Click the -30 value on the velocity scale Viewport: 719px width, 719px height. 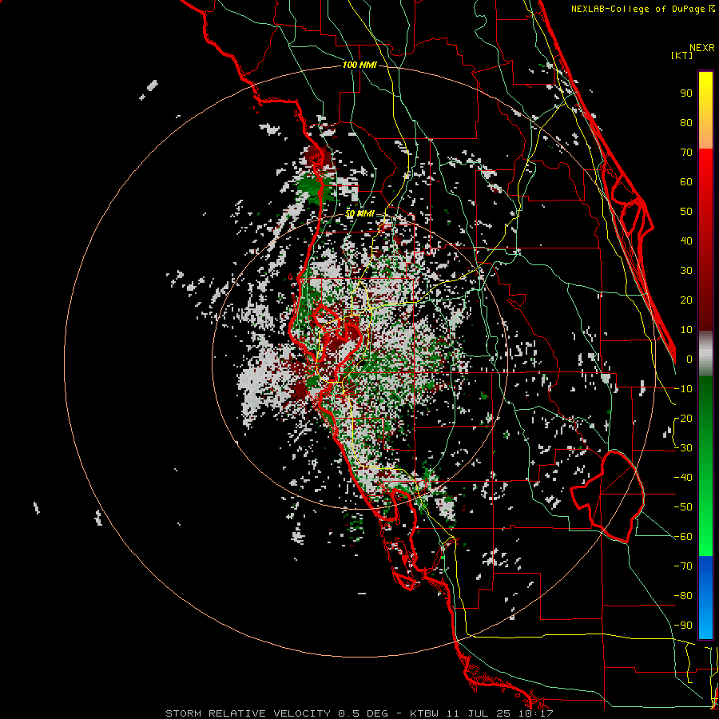683,448
